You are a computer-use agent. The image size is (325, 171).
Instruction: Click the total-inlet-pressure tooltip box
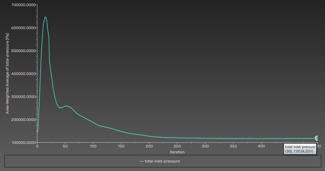[x=300, y=149]
